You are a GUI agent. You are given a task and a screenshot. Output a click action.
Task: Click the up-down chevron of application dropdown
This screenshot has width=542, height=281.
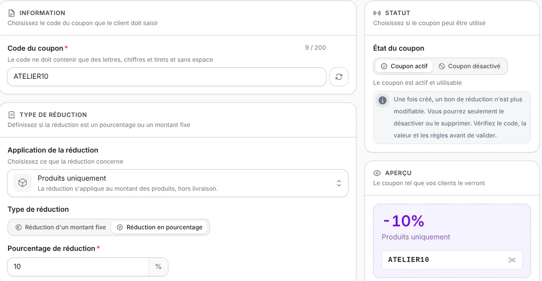coord(339,183)
